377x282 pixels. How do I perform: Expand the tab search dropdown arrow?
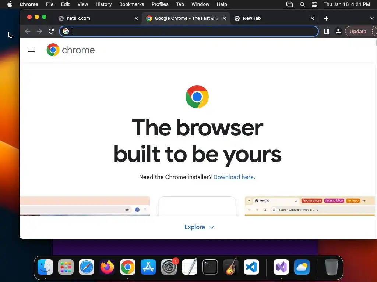coord(372,18)
